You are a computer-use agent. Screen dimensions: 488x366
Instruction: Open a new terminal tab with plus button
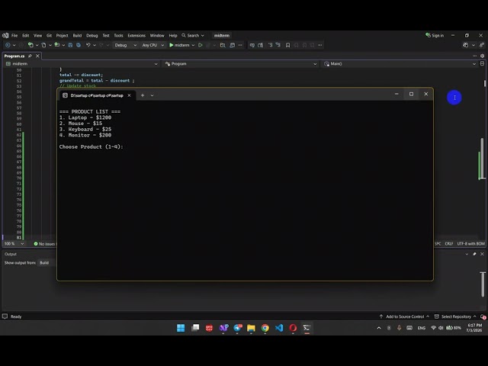coord(143,95)
